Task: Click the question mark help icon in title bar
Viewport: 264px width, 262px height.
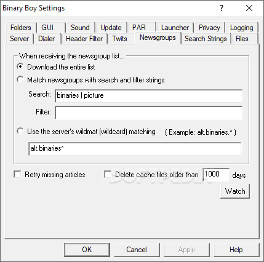Action: [x=222, y=8]
